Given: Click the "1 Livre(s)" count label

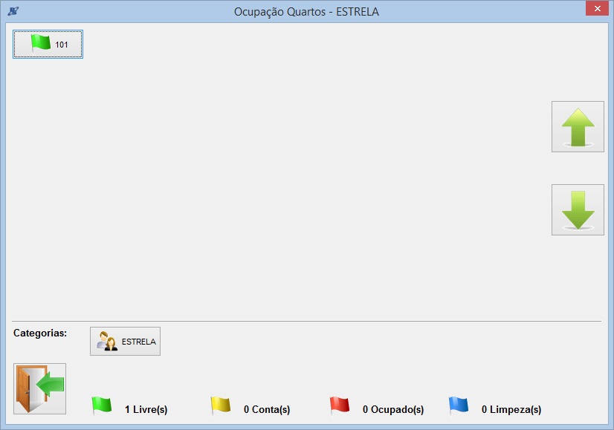Looking at the screenshot, I should click(x=146, y=409).
